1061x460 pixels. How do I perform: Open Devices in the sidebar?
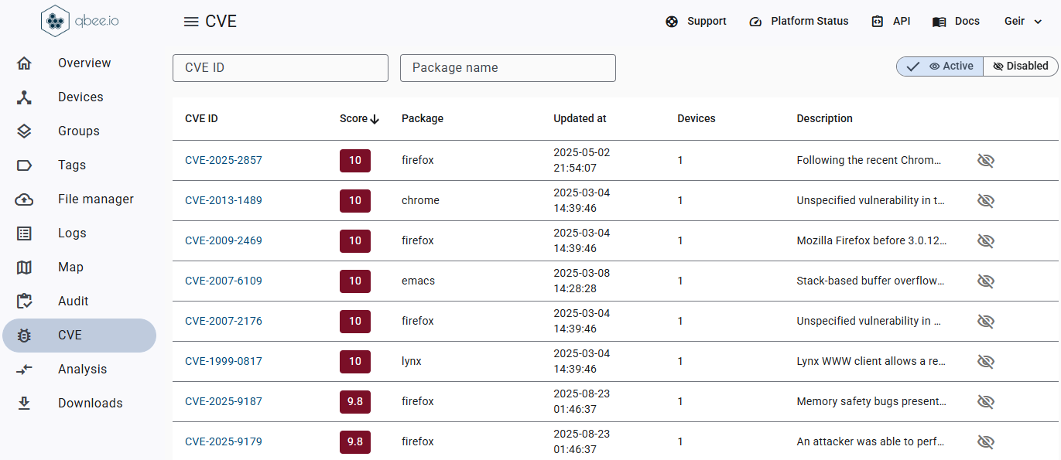pyautogui.click(x=80, y=97)
